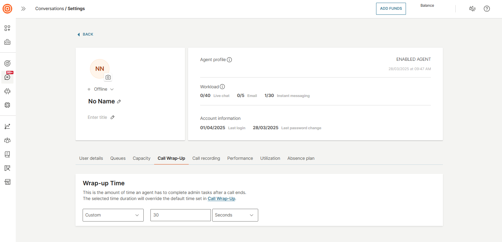Edit the title with pencil icon

tap(112, 117)
